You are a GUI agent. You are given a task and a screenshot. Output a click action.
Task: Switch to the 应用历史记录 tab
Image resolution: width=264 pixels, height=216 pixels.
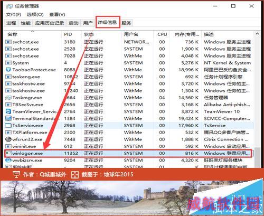49,23
